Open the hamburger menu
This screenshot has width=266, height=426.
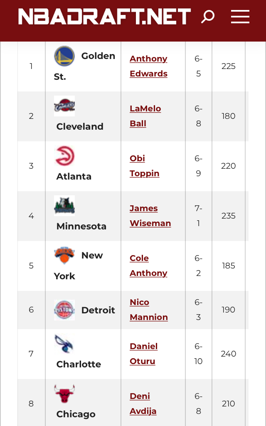tap(240, 17)
